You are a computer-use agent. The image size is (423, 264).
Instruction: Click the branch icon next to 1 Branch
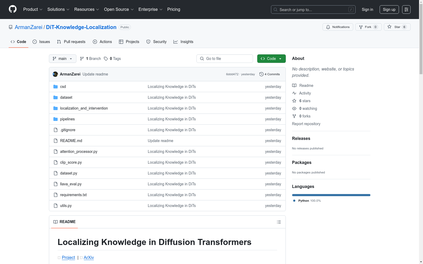pyautogui.click(x=82, y=59)
